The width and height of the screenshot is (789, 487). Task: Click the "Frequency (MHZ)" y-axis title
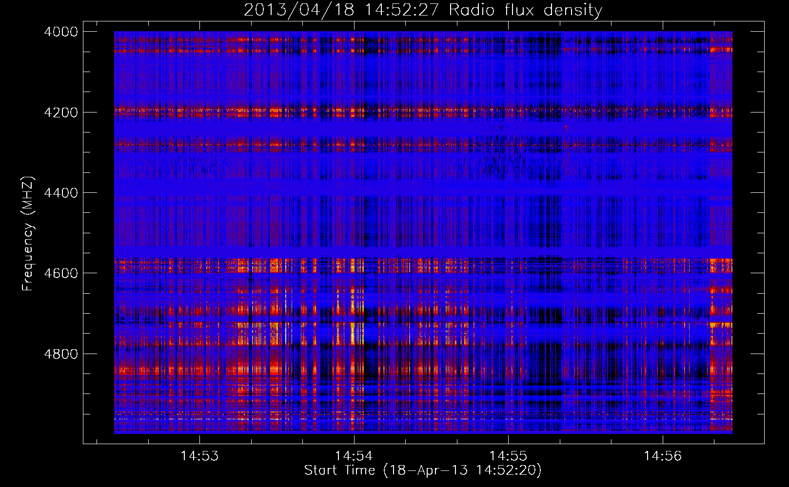(28, 234)
